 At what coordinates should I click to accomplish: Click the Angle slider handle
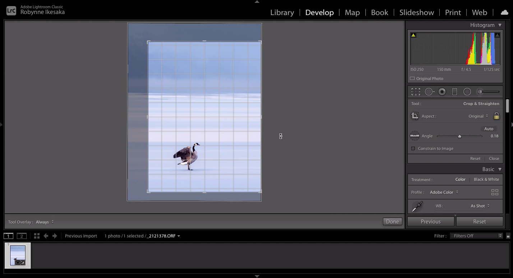click(459, 136)
